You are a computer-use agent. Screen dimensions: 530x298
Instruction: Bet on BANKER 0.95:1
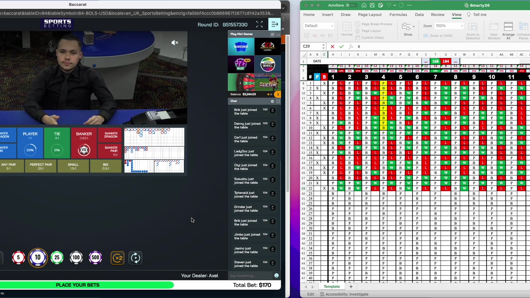[x=84, y=143]
